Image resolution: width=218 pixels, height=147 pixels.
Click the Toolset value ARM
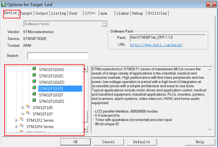[x=27, y=46]
